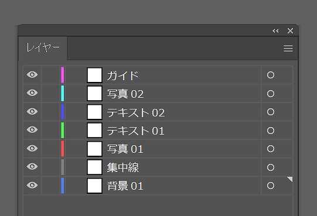The height and width of the screenshot is (216, 317).
Task: Click the target circle for 写真 02 layer
Action: [x=271, y=94]
